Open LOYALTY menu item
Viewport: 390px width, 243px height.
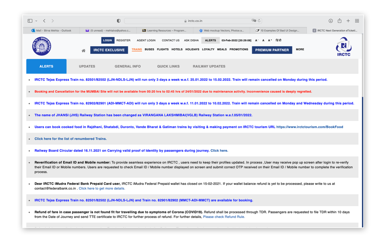tap(208, 49)
